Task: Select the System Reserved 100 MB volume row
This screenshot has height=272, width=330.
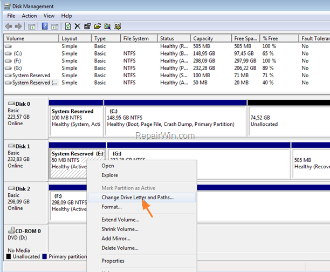Action: coord(166,76)
